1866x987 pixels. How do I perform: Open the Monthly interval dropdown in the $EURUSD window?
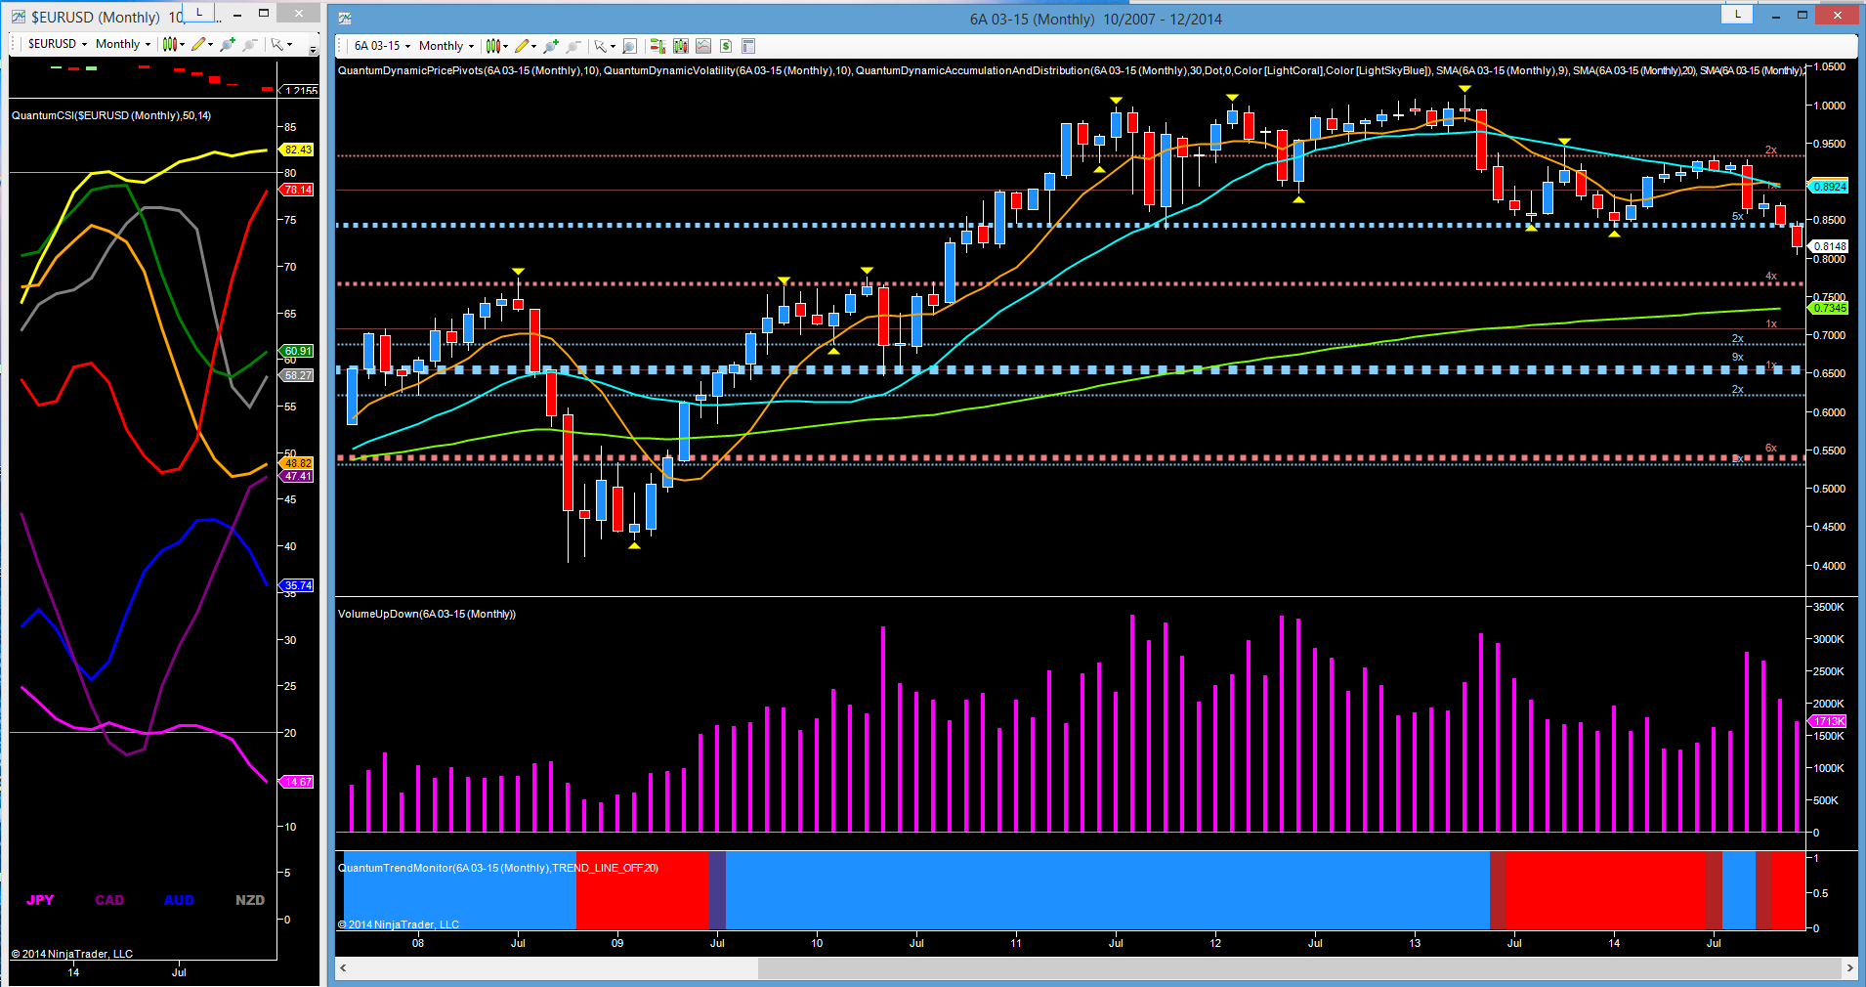(x=123, y=44)
